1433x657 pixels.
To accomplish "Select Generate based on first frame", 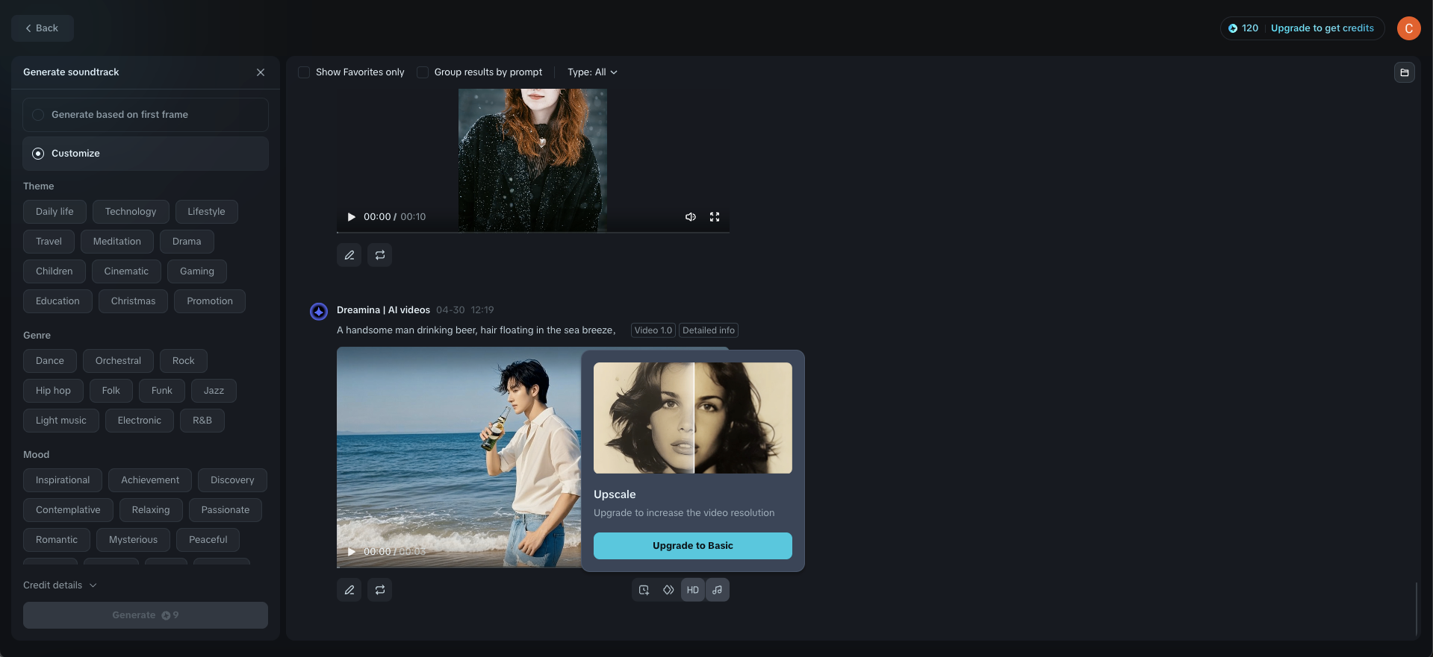I will (x=146, y=115).
